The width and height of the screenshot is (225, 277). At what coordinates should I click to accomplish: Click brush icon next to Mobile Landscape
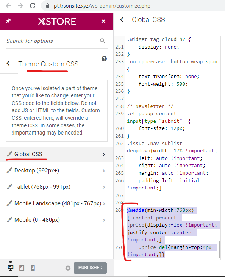pyautogui.click(x=9, y=203)
